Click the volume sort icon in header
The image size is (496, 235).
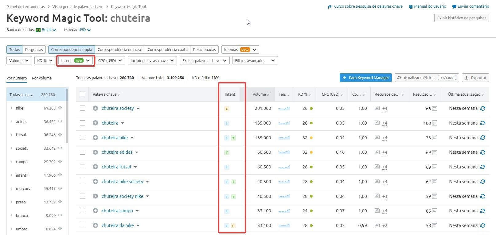tap(269, 94)
